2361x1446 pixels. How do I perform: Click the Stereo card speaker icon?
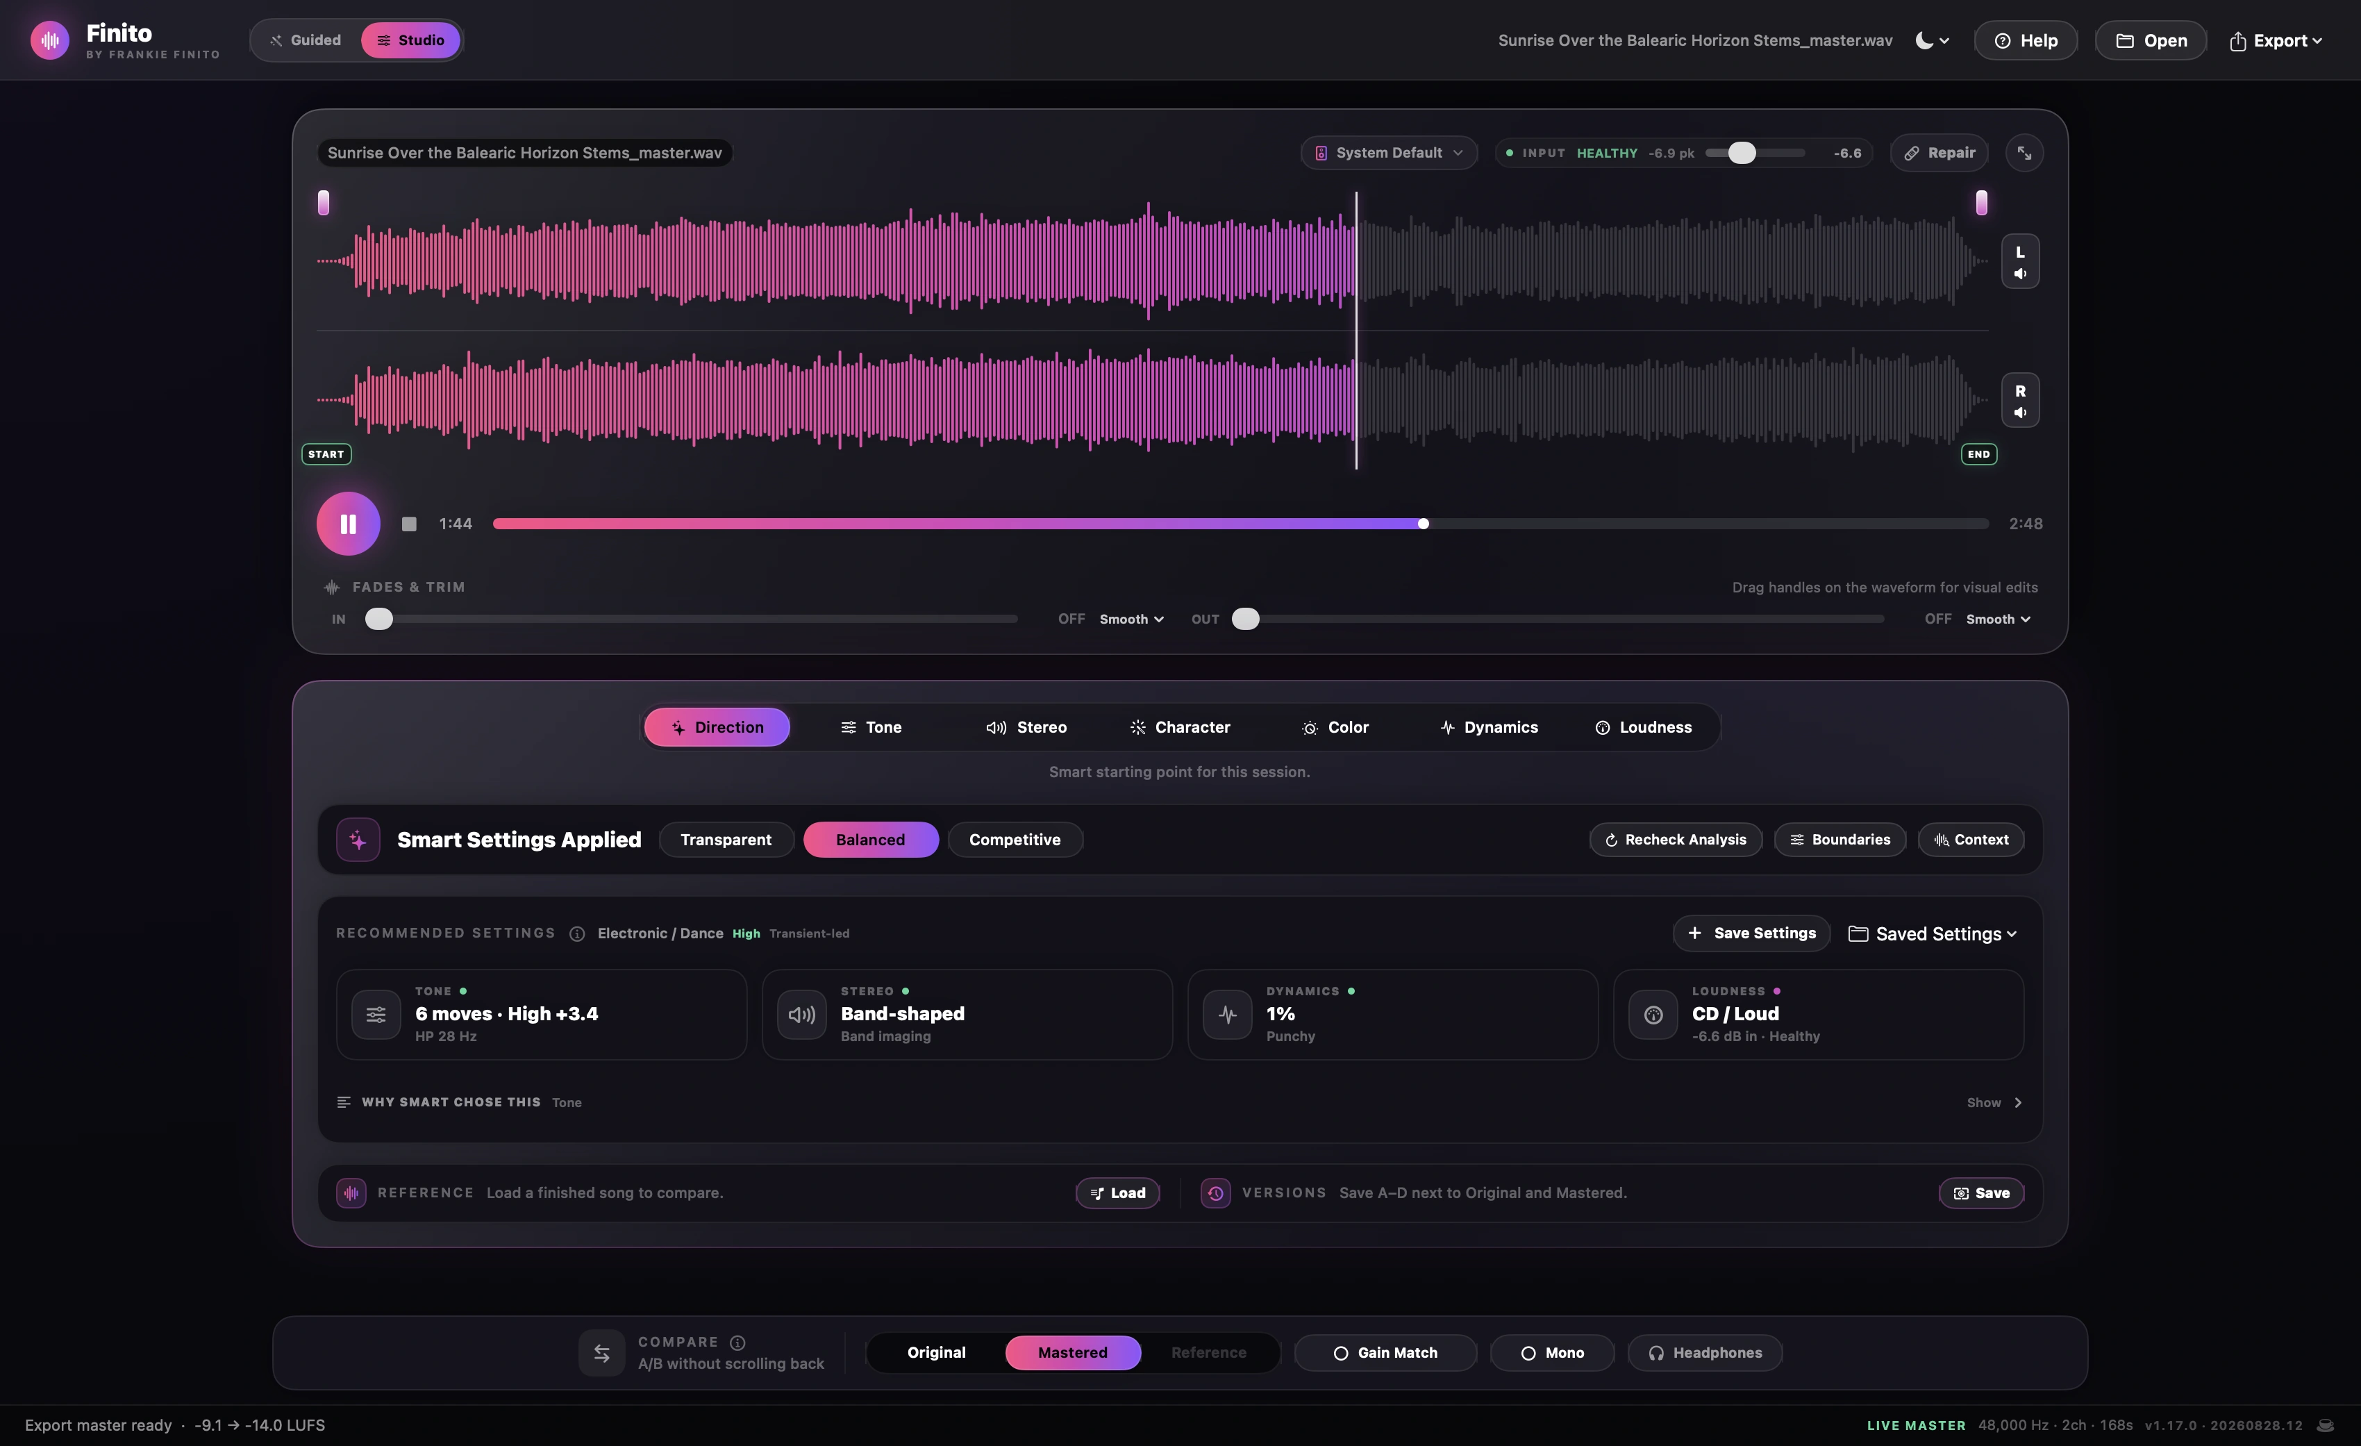(x=802, y=1015)
